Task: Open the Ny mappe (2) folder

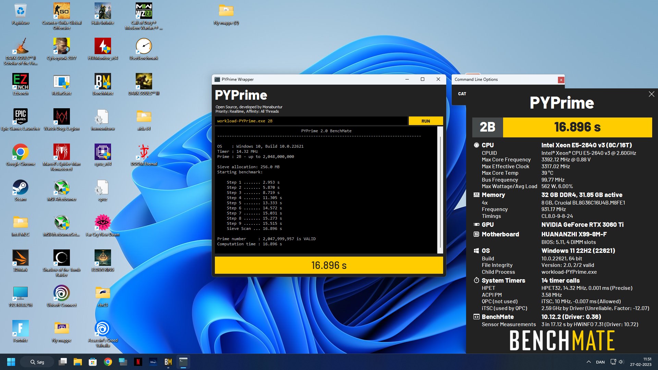Action: 226,14
